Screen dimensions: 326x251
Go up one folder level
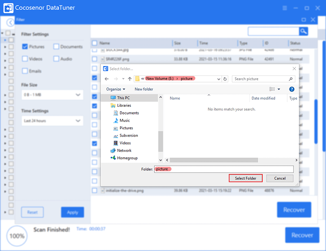coord(130,79)
